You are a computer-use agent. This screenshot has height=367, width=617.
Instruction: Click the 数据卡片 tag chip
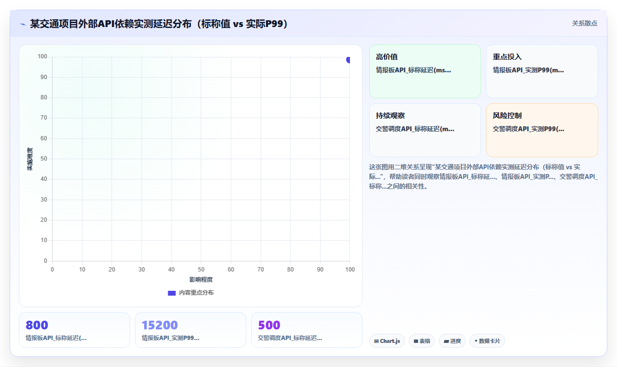point(487,341)
